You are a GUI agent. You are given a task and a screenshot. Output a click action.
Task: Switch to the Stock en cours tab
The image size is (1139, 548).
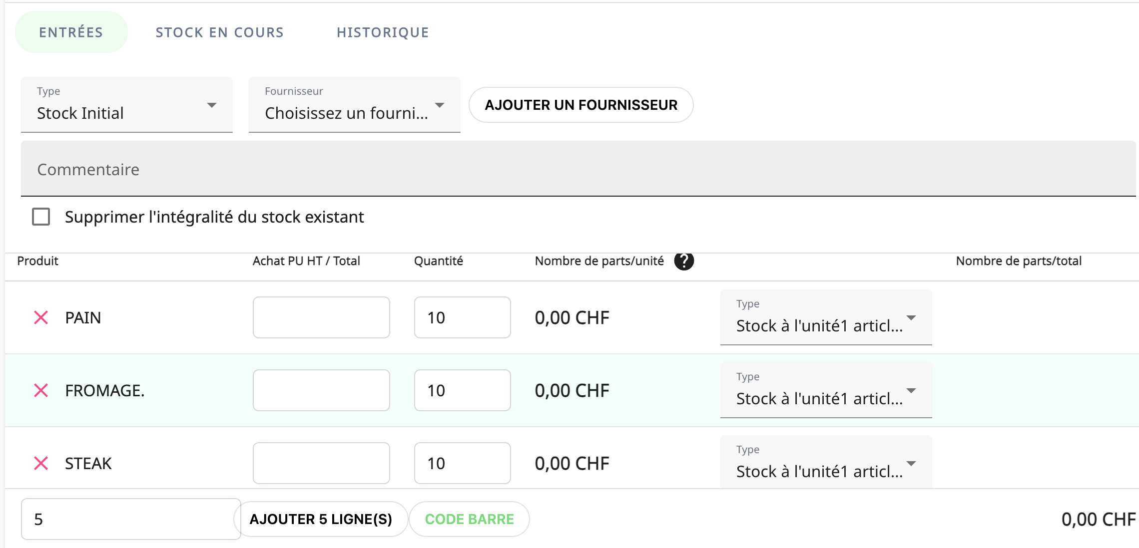tap(220, 32)
